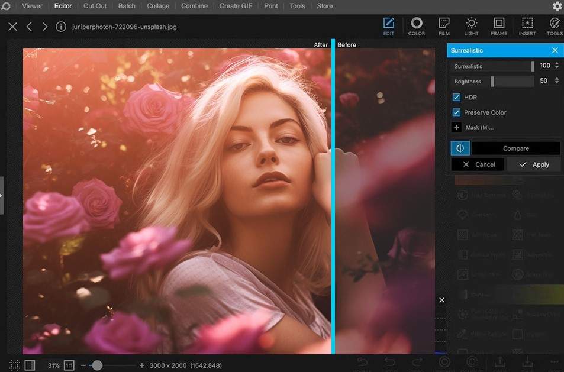Open the Print tab
564x372 pixels.
coord(271,6)
